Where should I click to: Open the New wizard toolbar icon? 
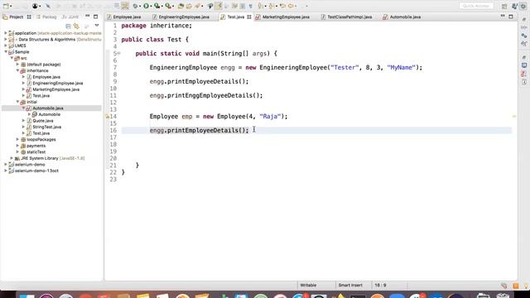(x=6, y=6)
